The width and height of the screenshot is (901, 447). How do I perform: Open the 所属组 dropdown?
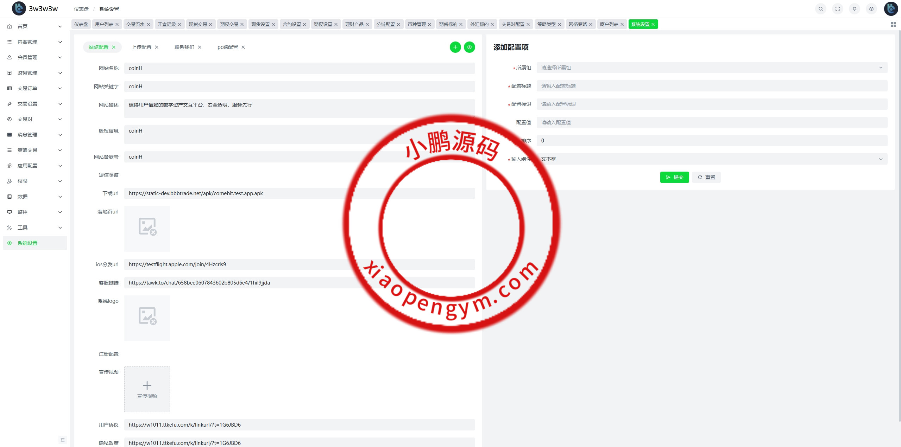click(x=711, y=68)
